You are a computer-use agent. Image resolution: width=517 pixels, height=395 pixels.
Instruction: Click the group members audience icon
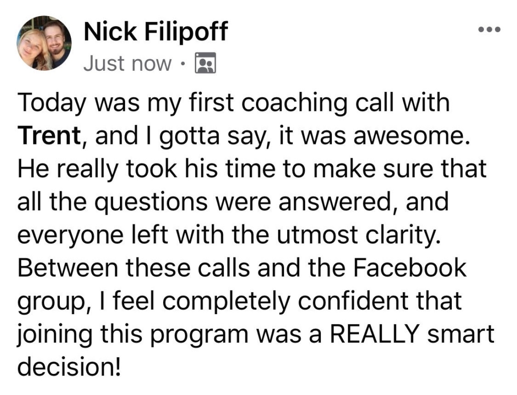tap(206, 63)
